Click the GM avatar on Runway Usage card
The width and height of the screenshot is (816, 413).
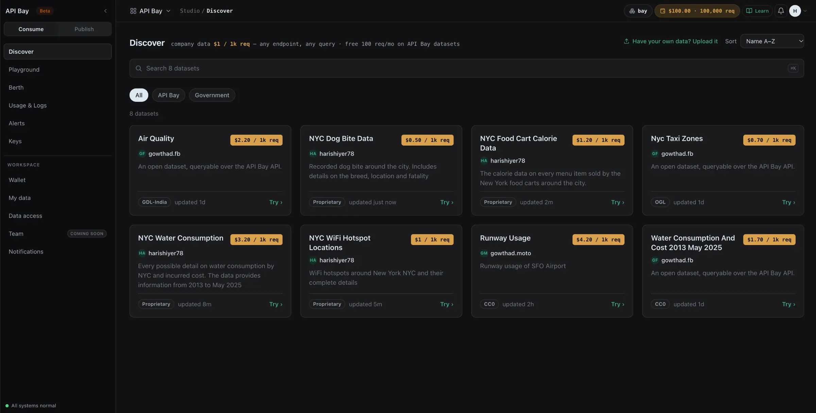[x=484, y=253]
